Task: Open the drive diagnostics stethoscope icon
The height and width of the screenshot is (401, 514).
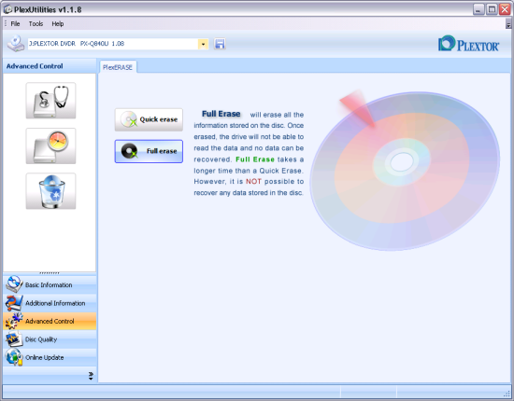Action: point(50,101)
